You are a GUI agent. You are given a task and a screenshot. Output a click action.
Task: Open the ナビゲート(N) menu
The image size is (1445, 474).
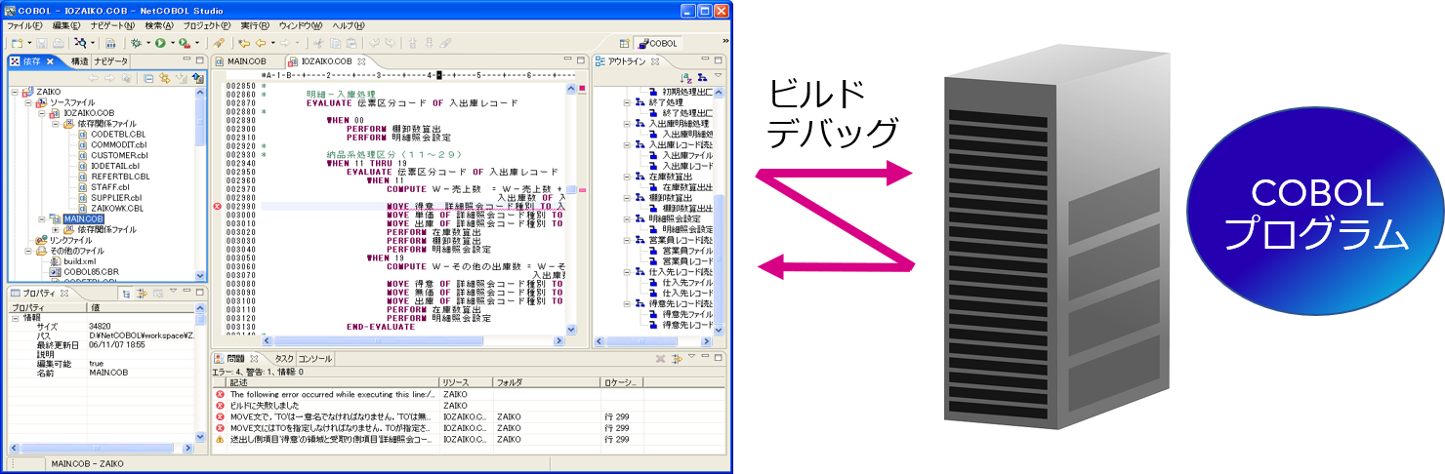pyautogui.click(x=112, y=24)
